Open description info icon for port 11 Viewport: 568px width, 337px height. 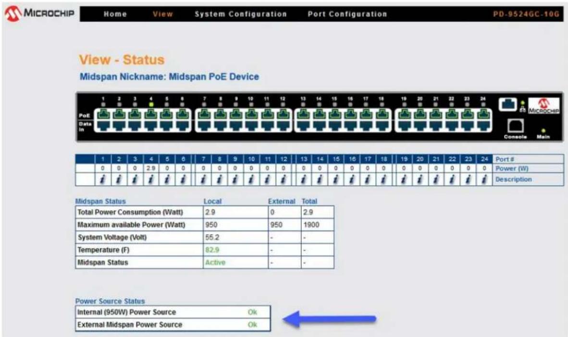point(267,179)
